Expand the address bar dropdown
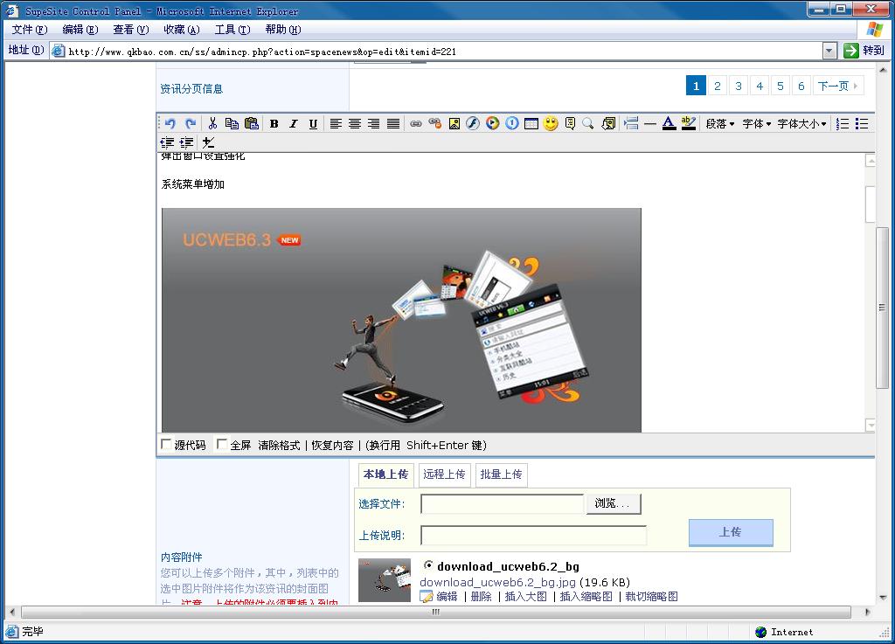The width and height of the screenshot is (895, 644). click(x=830, y=51)
